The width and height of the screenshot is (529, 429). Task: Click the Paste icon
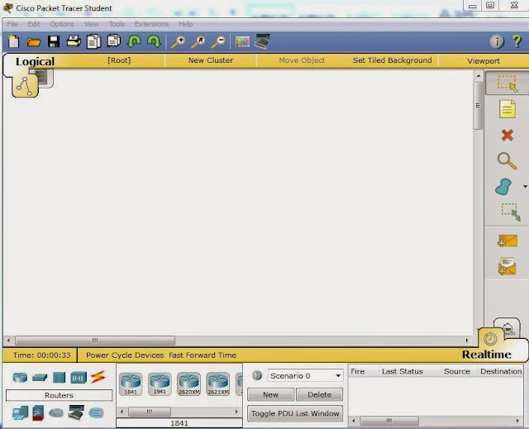(x=114, y=41)
